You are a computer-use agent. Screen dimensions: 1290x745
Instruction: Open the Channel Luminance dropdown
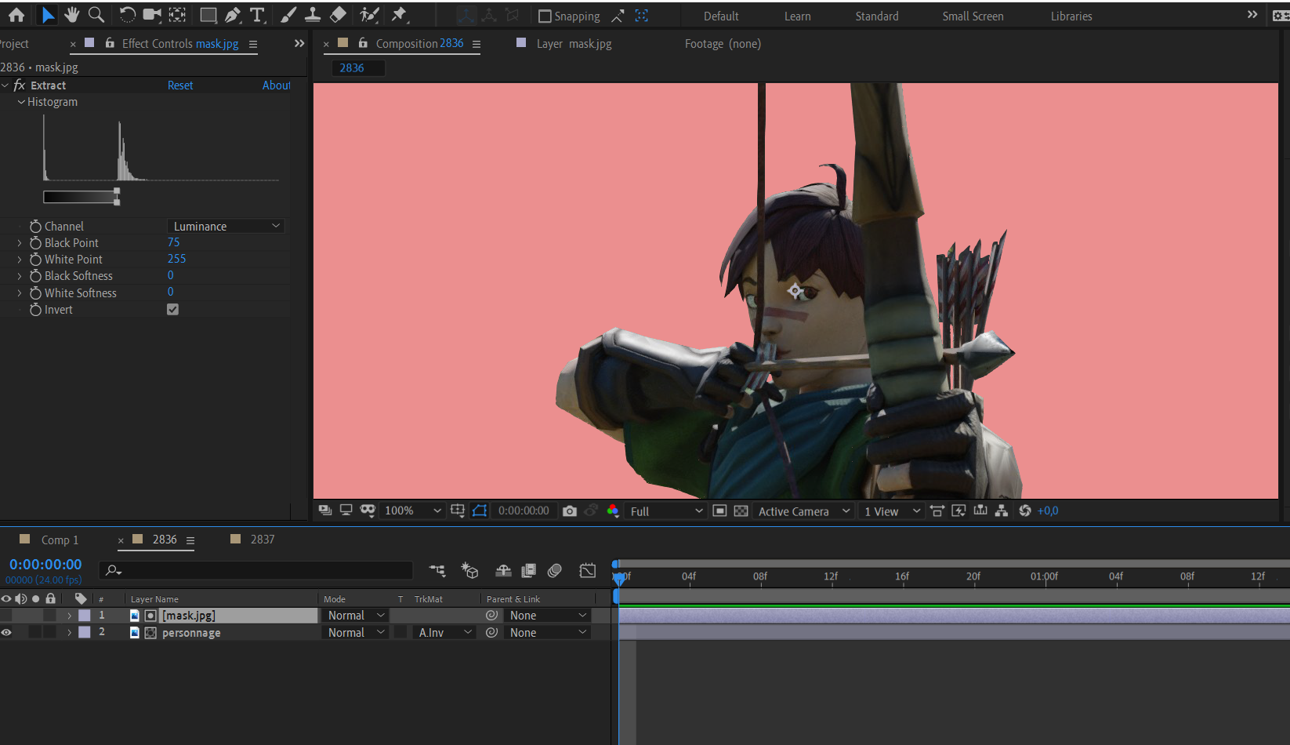tap(226, 227)
